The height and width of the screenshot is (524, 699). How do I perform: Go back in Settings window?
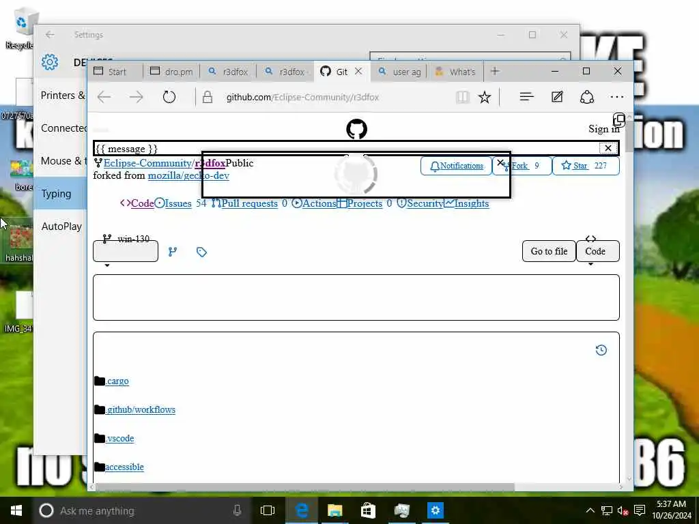click(x=50, y=34)
